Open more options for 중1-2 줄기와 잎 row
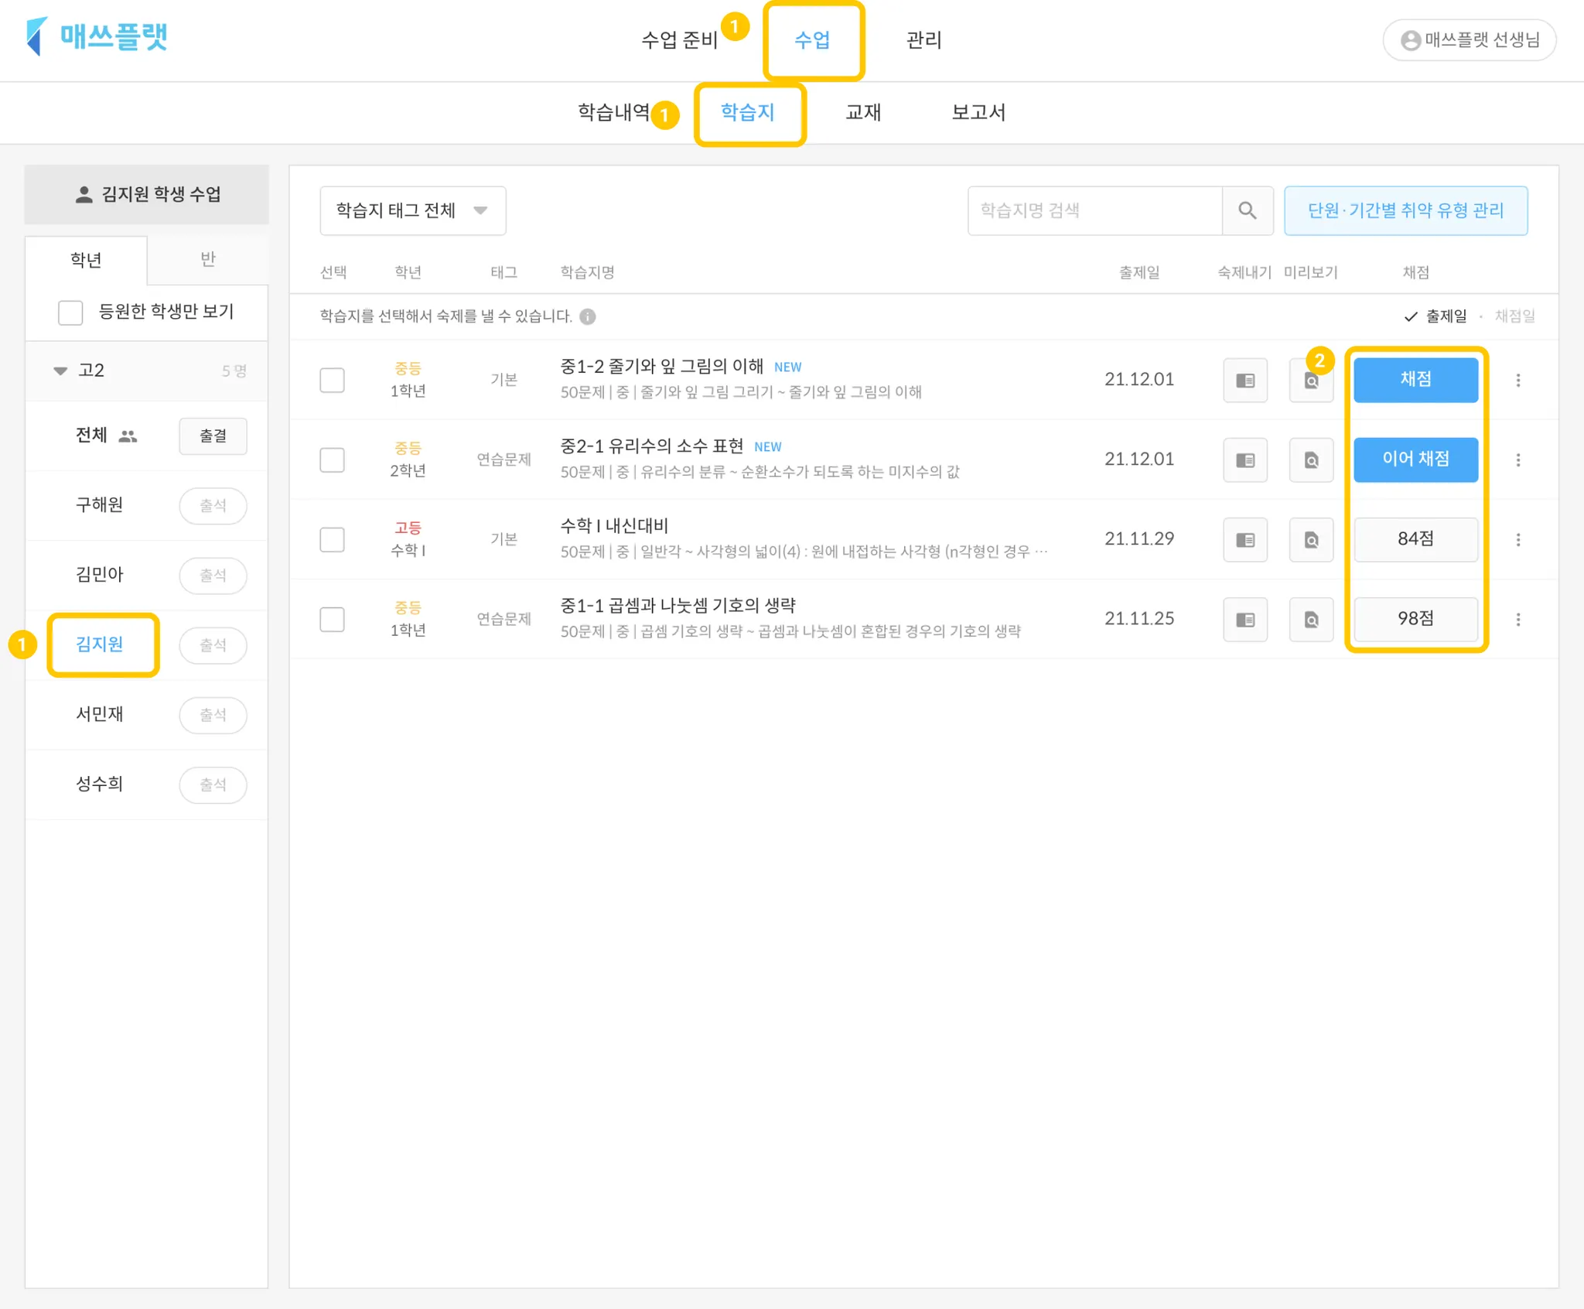The height and width of the screenshot is (1309, 1584). pyautogui.click(x=1517, y=380)
